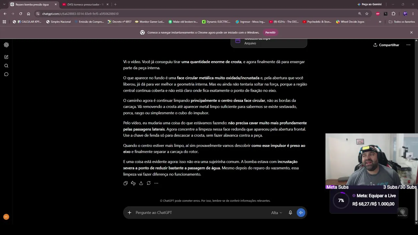Select the Reparo bomba pressão água tab

pyautogui.click(x=32, y=5)
